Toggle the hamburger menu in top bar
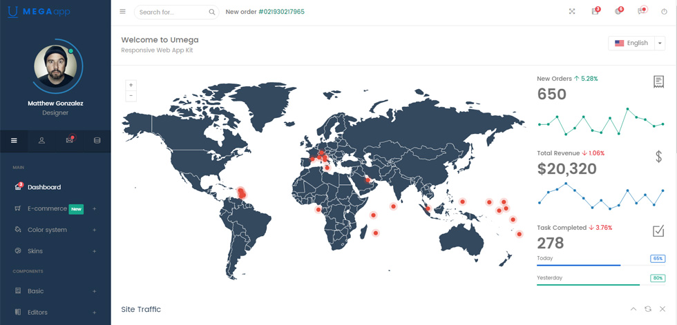The width and height of the screenshot is (677, 325). [x=123, y=12]
